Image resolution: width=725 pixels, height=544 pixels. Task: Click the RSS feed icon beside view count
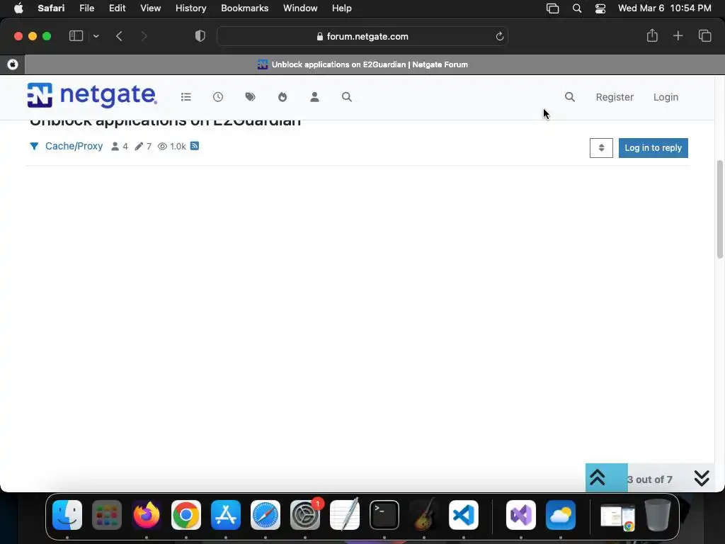[195, 146]
